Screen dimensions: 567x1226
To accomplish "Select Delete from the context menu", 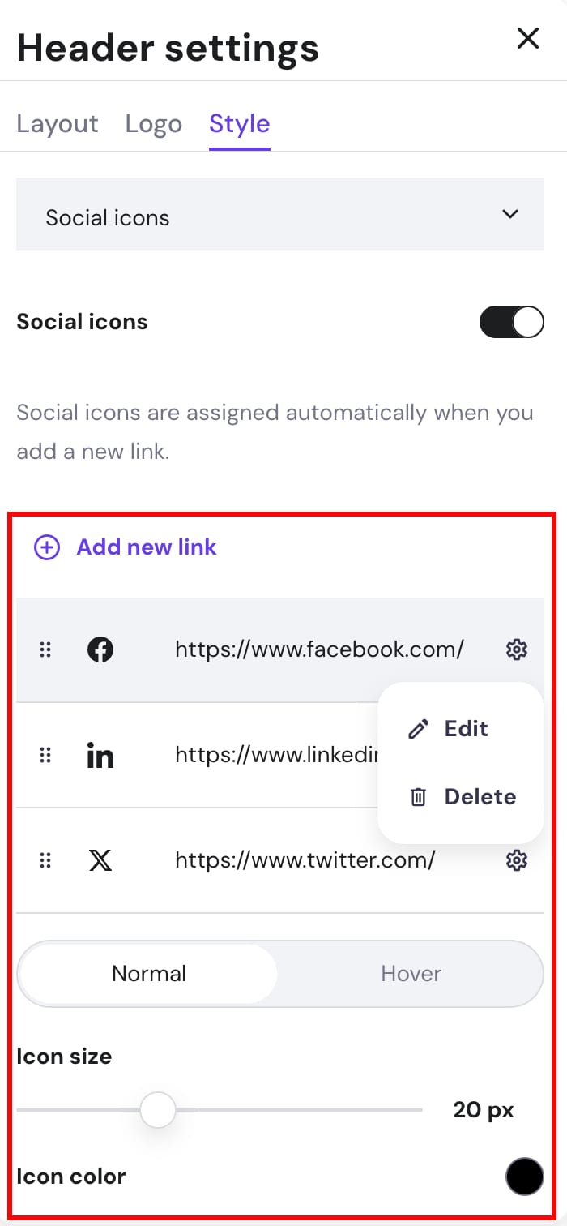I will (x=480, y=796).
